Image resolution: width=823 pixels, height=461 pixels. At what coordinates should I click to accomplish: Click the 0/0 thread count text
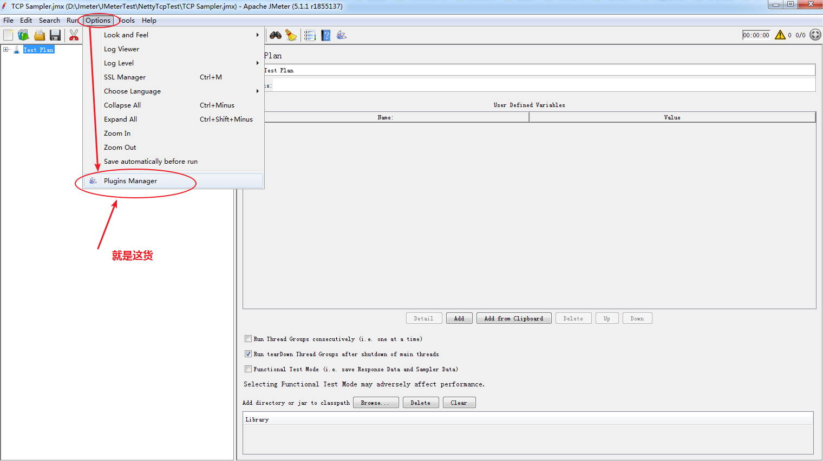800,35
